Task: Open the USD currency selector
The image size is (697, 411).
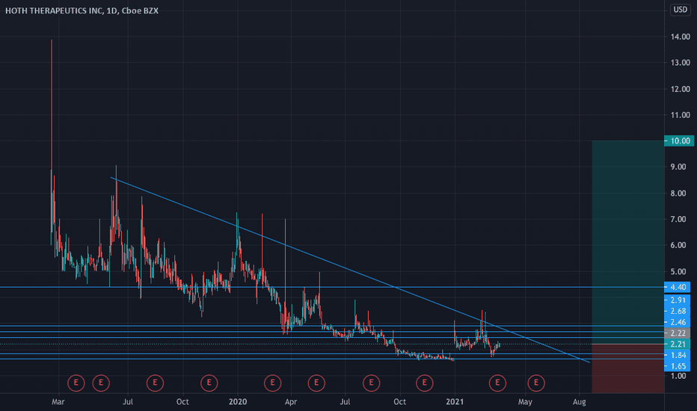Action: (680, 9)
